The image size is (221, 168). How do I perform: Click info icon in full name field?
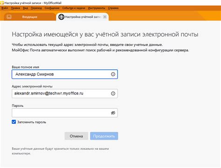click(113, 74)
